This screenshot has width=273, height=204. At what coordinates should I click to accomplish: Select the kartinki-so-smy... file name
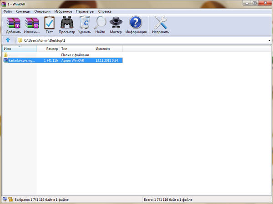tap(22, 60)
